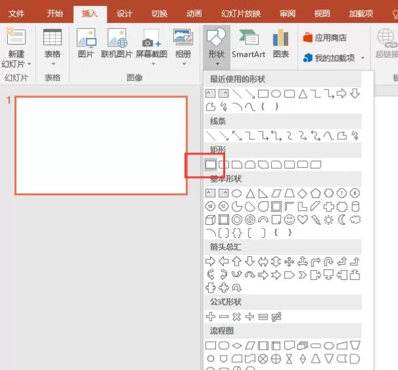Screen dimensions: 398x370
Task: Open the 动画 ribbon tab
Action: click(x=194, y=13)
